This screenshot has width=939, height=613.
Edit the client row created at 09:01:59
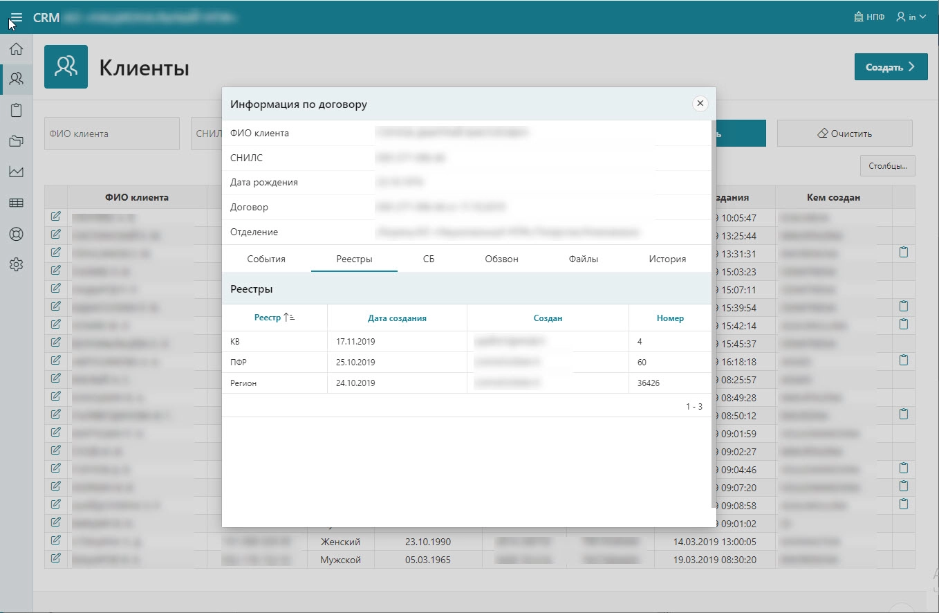[56, 432]
